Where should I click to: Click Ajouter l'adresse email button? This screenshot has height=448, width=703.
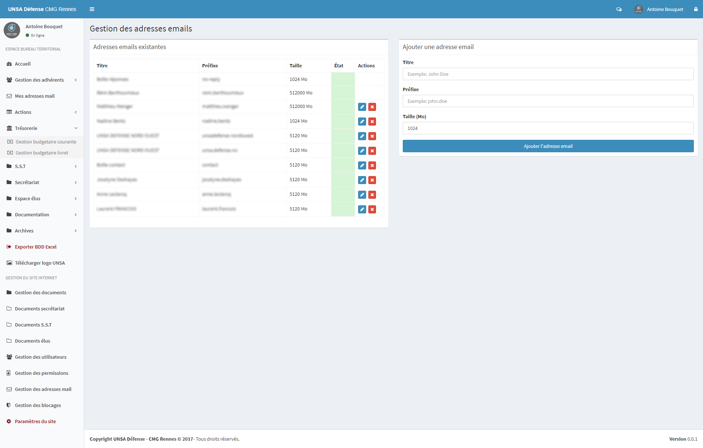point(548,146)
